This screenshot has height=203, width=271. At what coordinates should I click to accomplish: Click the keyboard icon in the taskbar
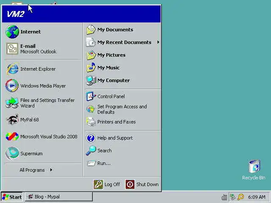tap(224, 197)
